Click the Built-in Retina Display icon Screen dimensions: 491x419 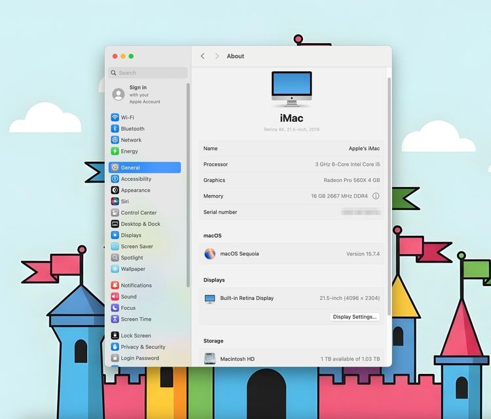(209, 299)
